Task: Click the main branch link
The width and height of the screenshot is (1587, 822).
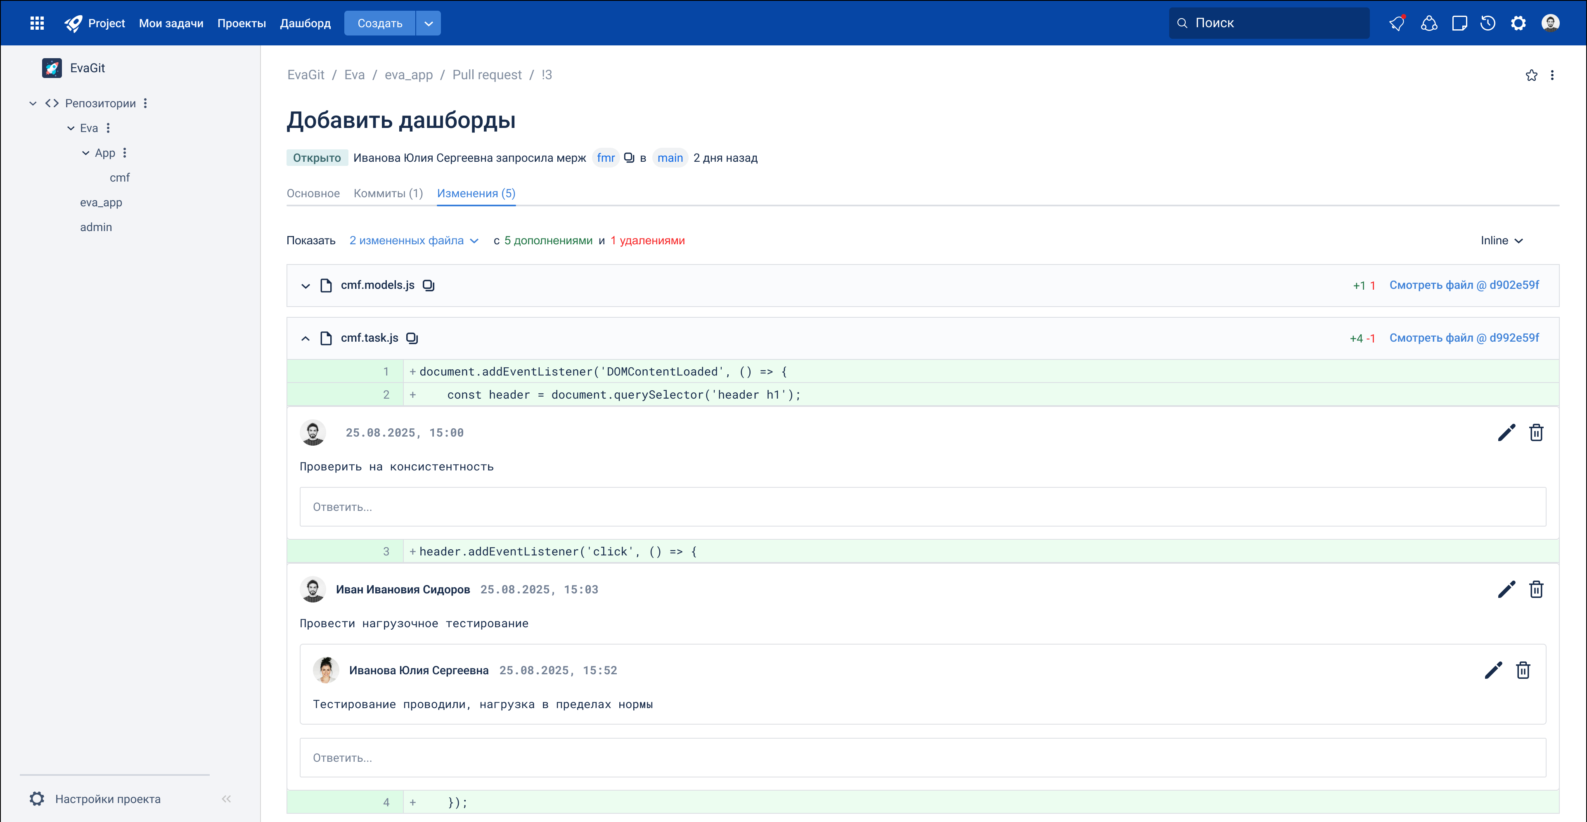Action: click(x=670, y=158)
